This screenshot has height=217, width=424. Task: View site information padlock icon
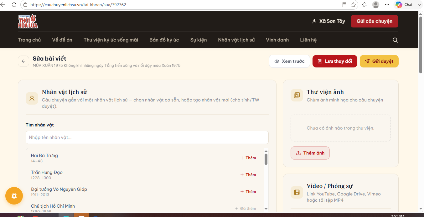(x=26, y=5)
